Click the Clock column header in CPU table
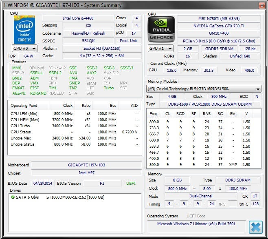 coord(62,106)
